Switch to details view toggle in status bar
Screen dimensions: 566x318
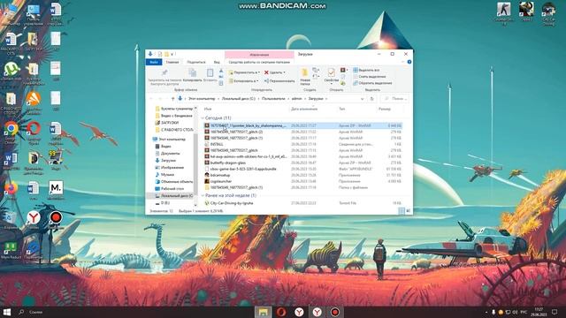402,211
